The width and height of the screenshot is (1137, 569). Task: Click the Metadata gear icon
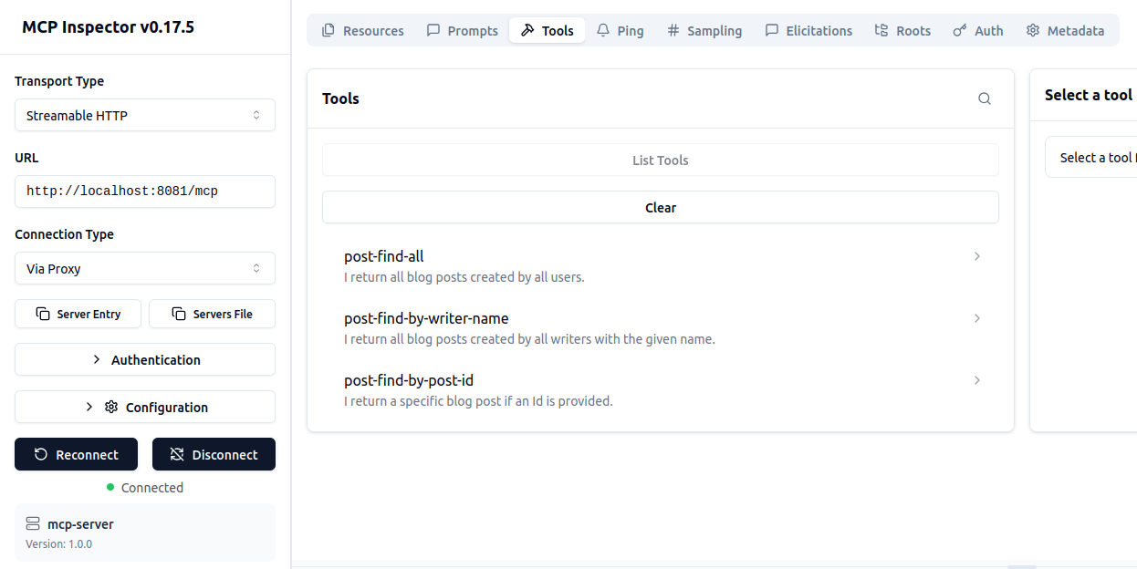tap(1033, 31)
